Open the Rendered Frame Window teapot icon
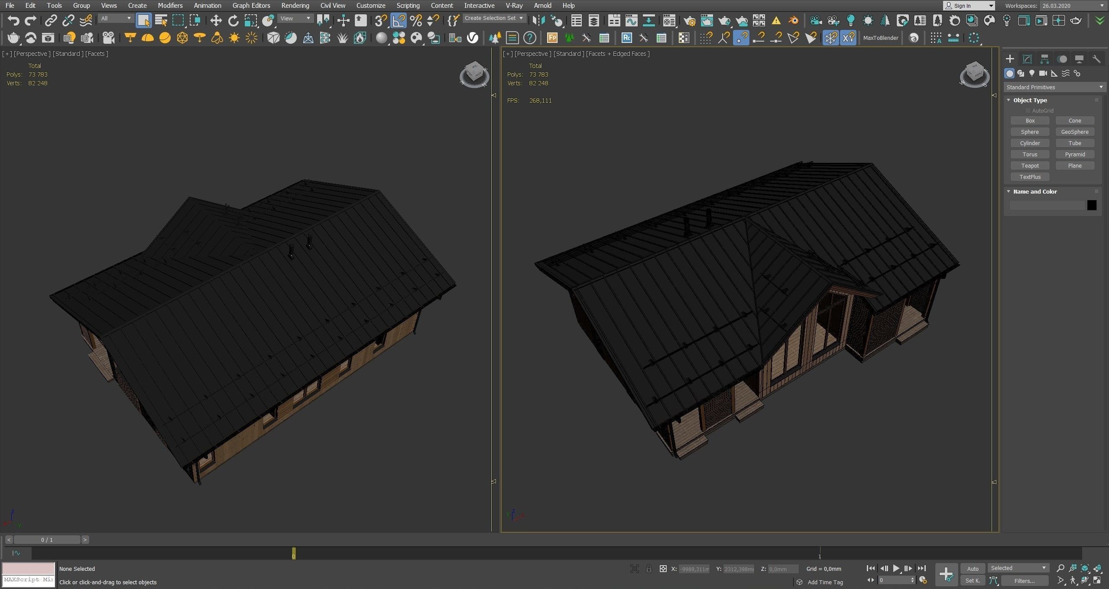 (x=707, y=20)
